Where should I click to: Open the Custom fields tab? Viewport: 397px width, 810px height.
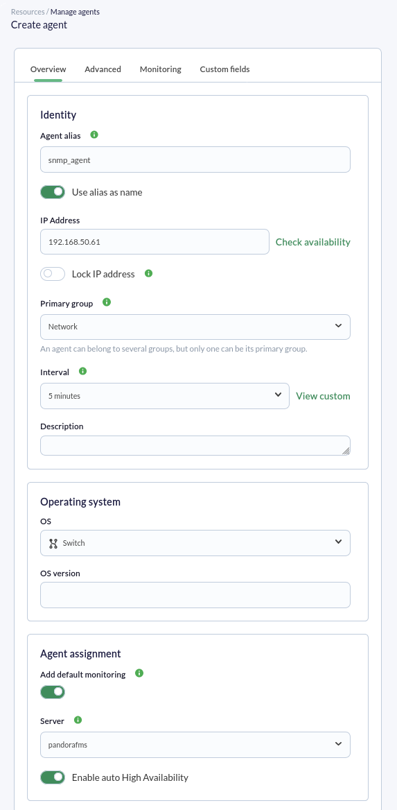(x=224, y=69)
